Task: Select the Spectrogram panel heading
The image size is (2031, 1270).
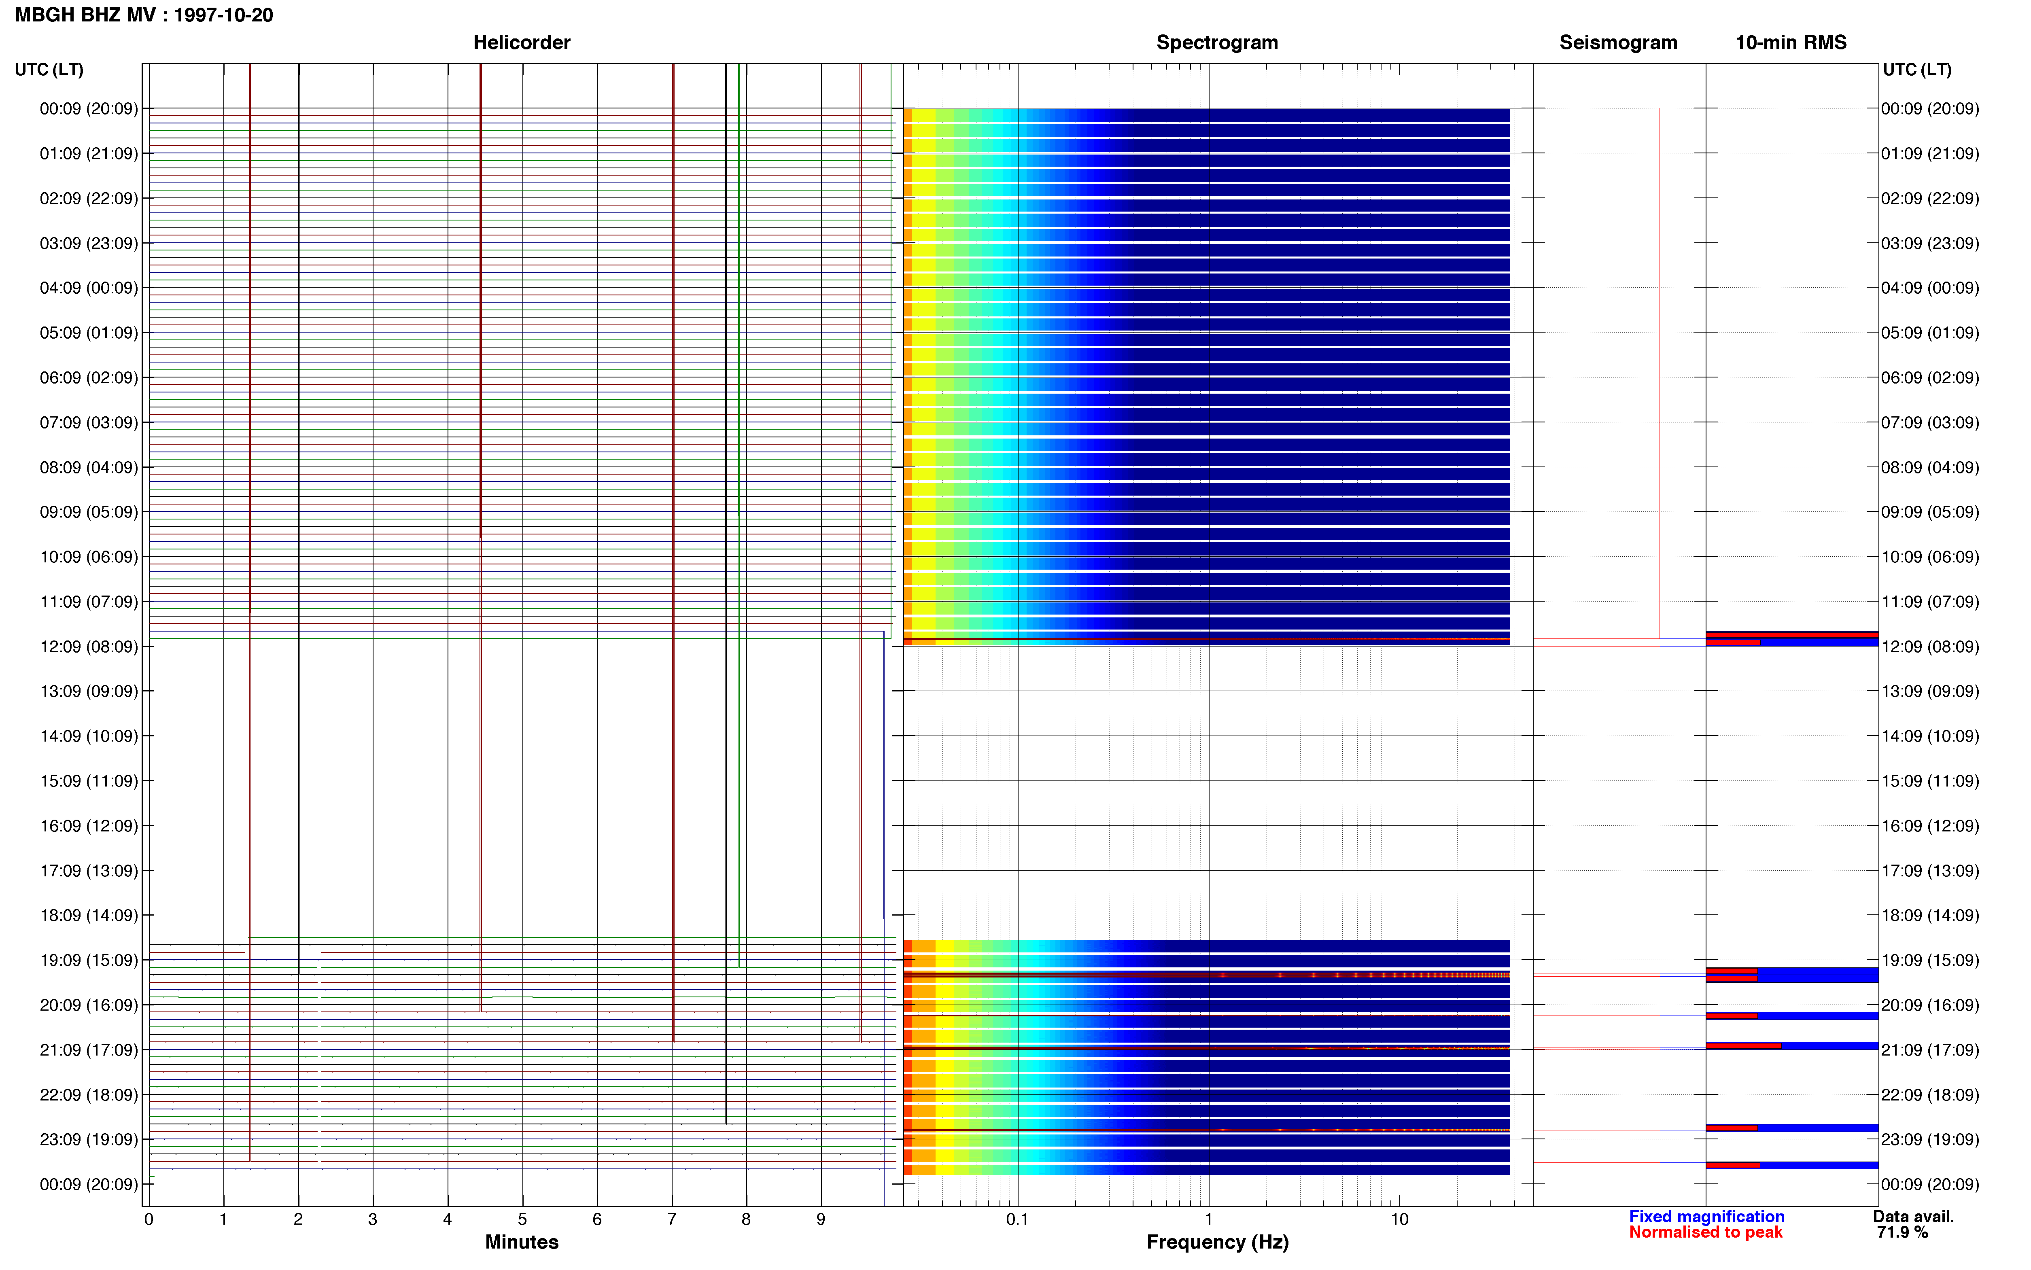Action: click(x=1217, y=43)
